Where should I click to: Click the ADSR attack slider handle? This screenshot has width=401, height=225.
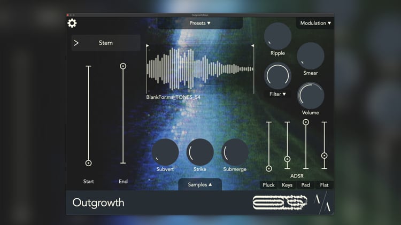(269, 168)
